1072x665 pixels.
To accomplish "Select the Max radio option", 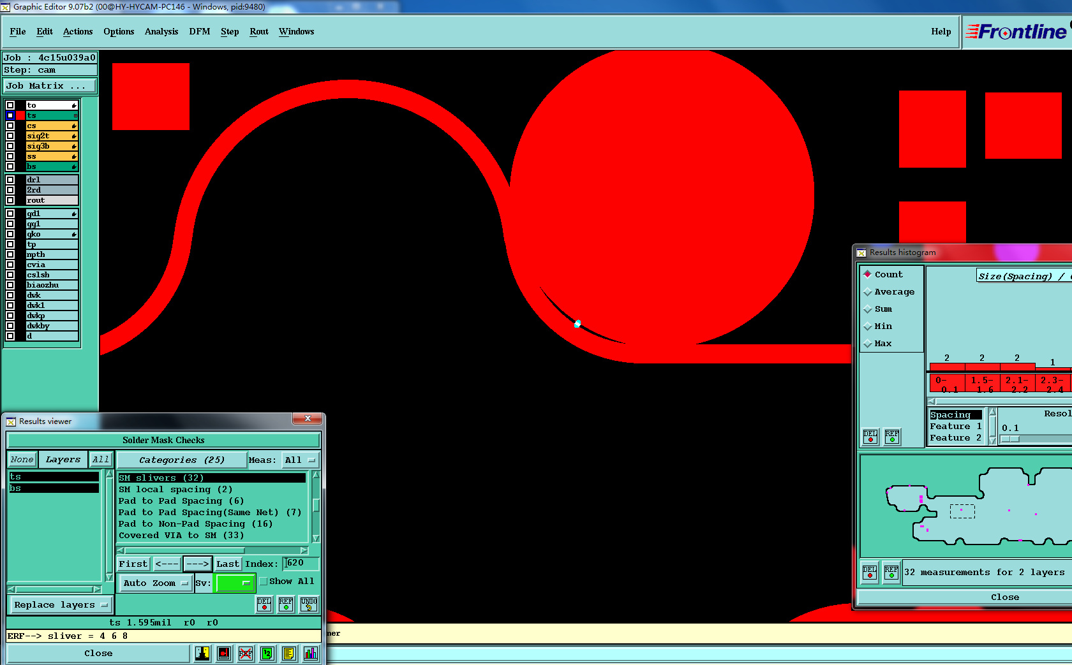I will [868, 344].
